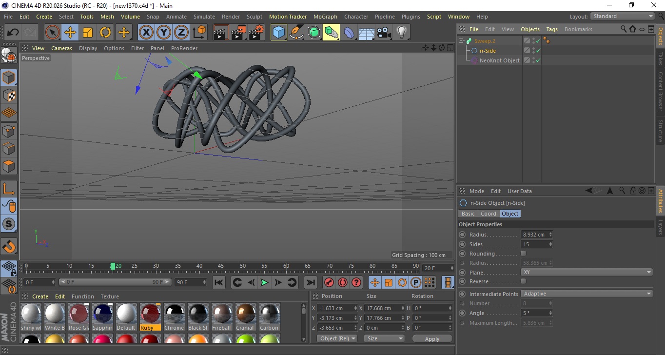Select the Live Selection tool
Viewport: 665px width, 355px height.
coord(53,33)
